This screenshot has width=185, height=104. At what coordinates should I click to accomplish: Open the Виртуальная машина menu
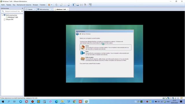(x=24, y=5)
